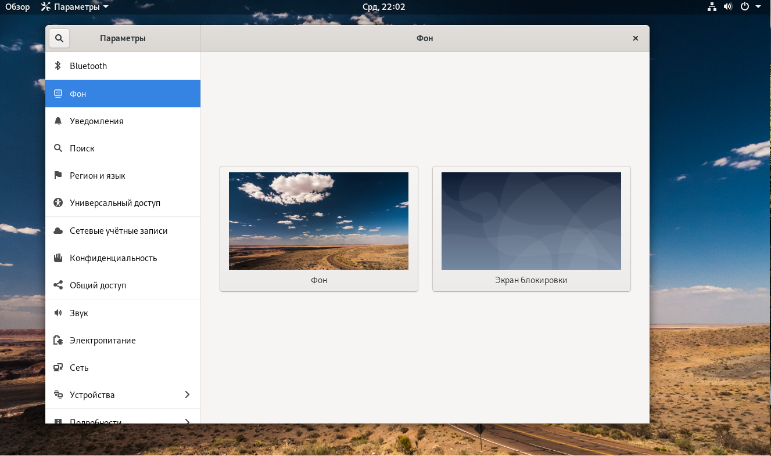
Task: Click the hand icon for Конфиденциальность
Action: coord(58,258)
